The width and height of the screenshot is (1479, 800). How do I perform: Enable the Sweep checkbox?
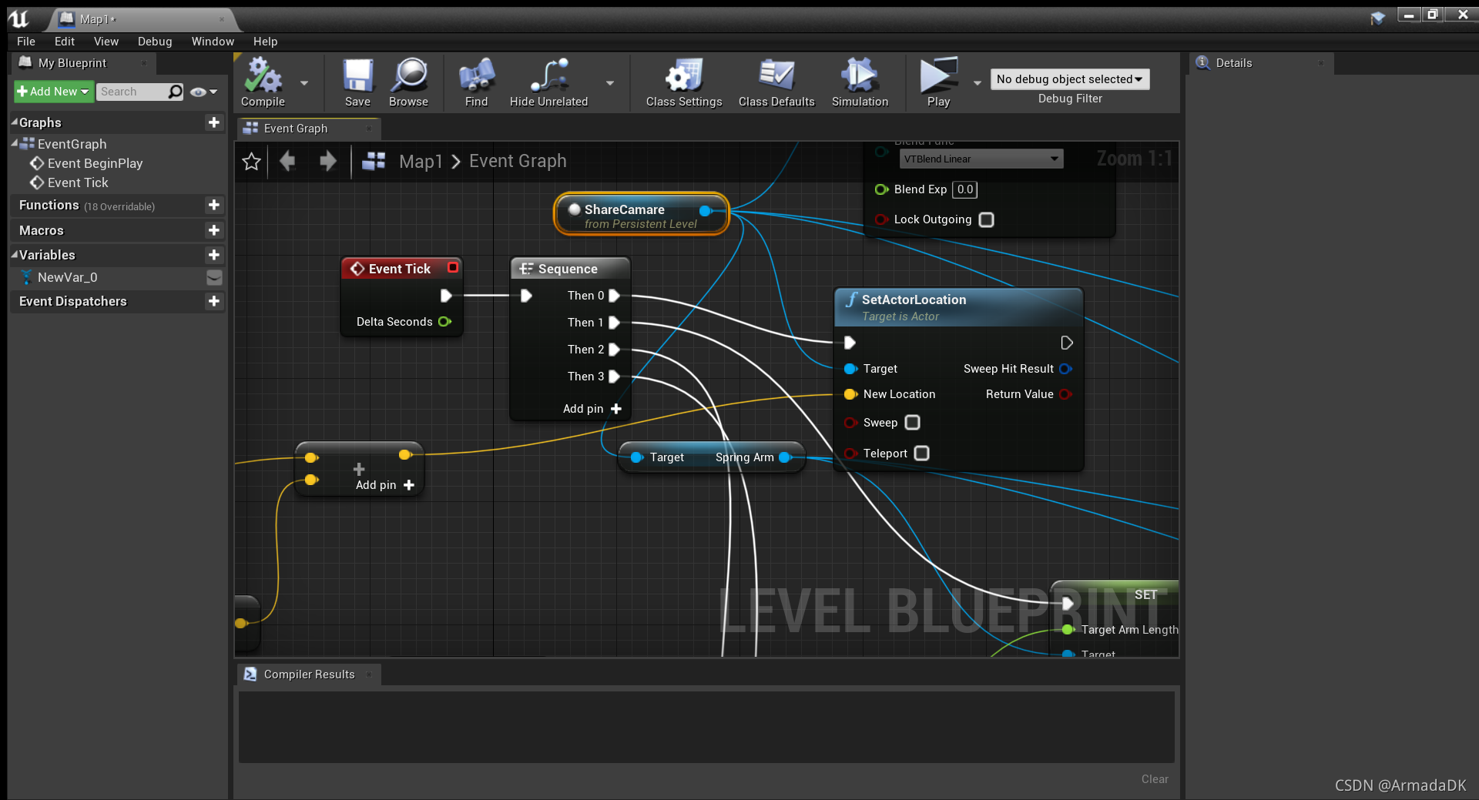(912, 423)
